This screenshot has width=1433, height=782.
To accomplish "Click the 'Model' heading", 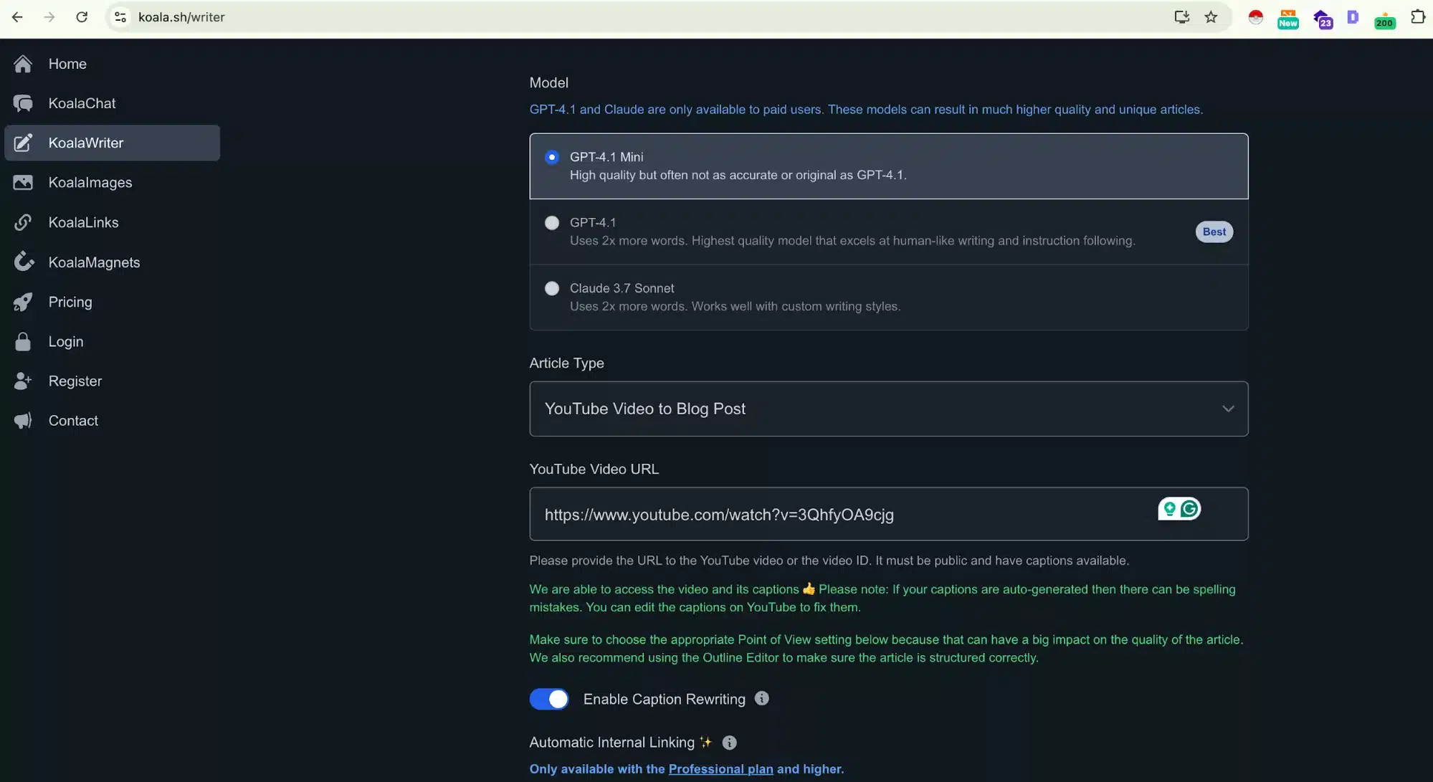I will coord(548,82).
